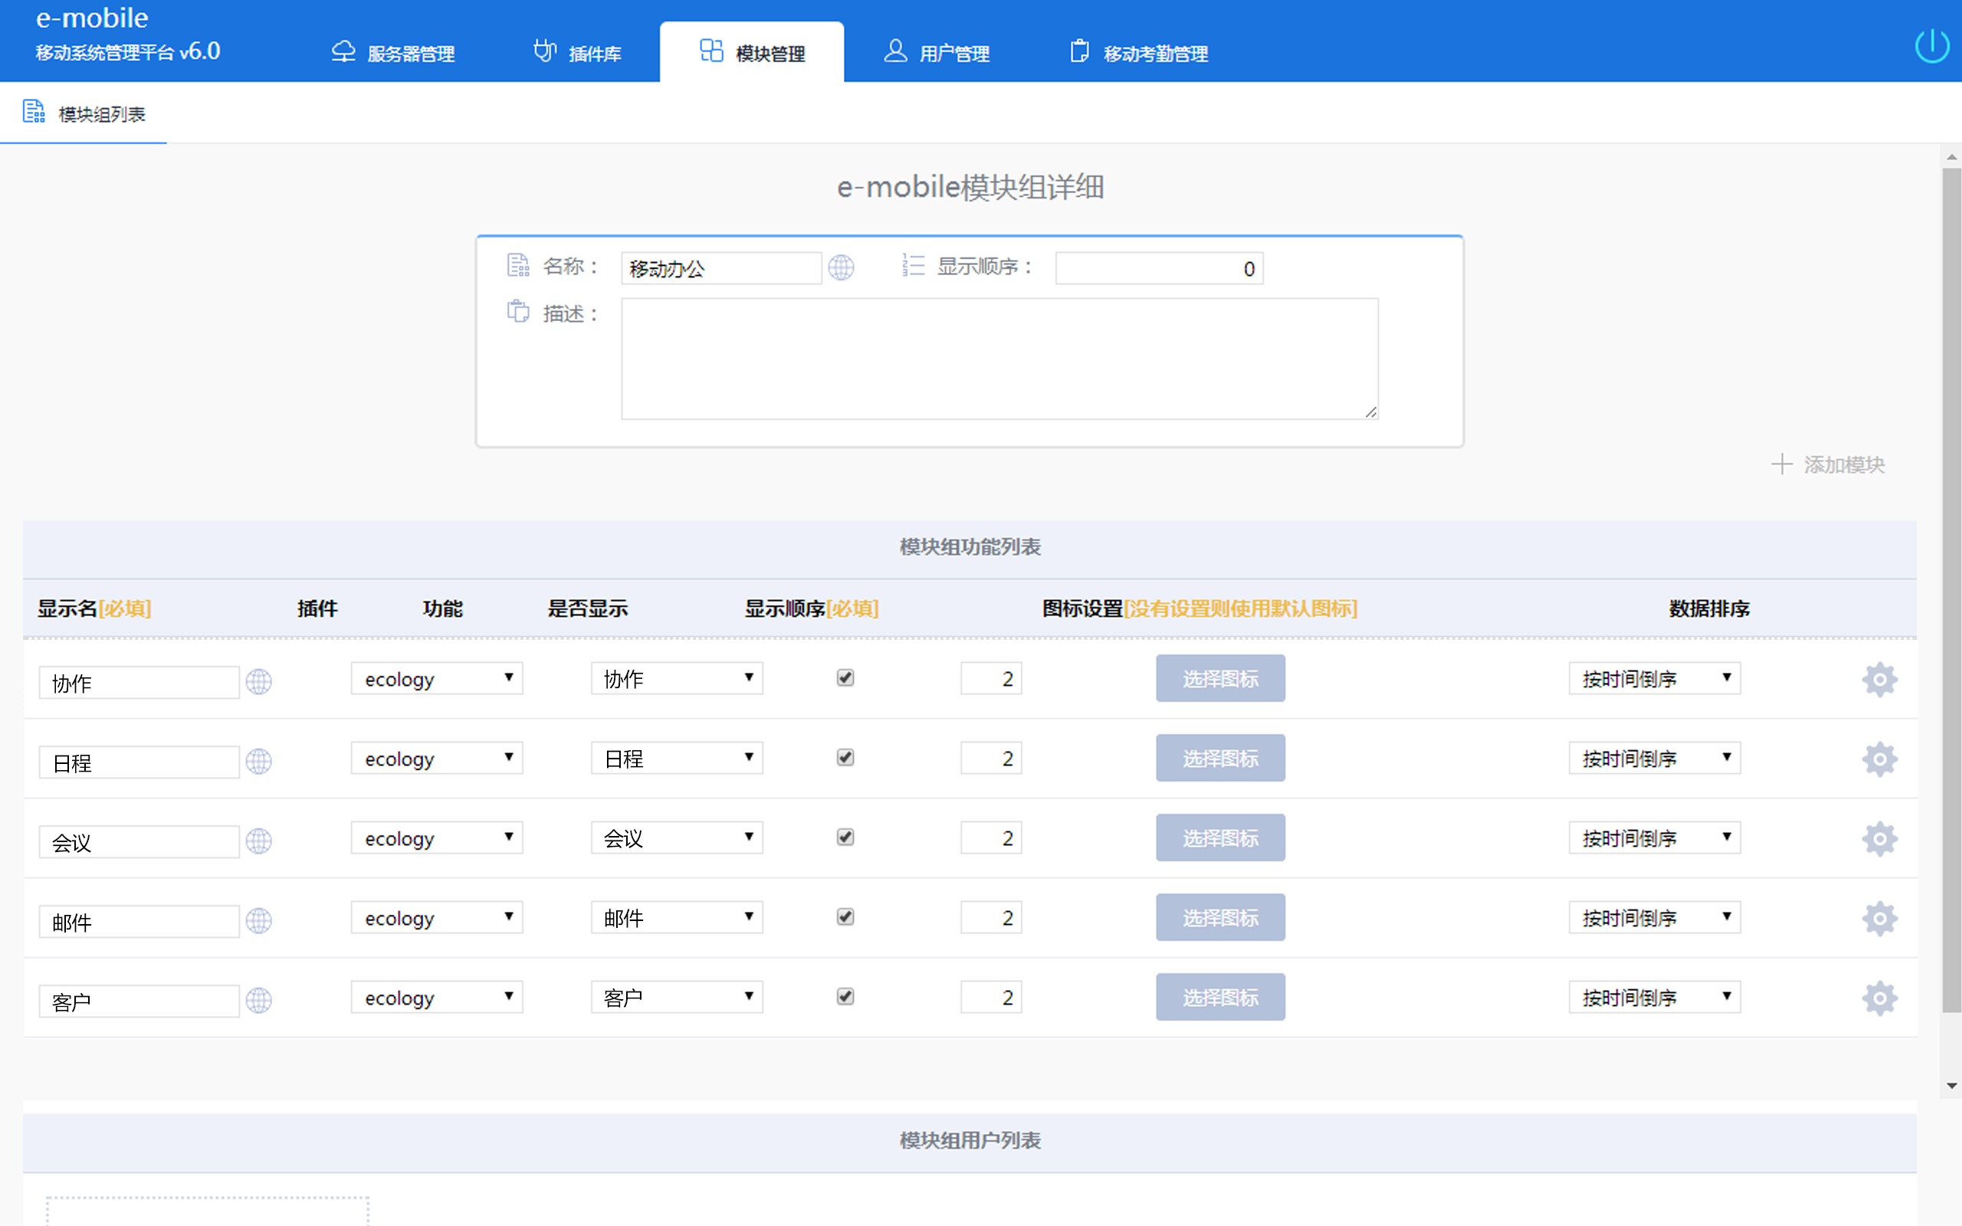Viewport: 1962px width, 1226px height.
Task: Toggle 是否显示 checkbox for 邮件 row
Action: click(845, 917)
